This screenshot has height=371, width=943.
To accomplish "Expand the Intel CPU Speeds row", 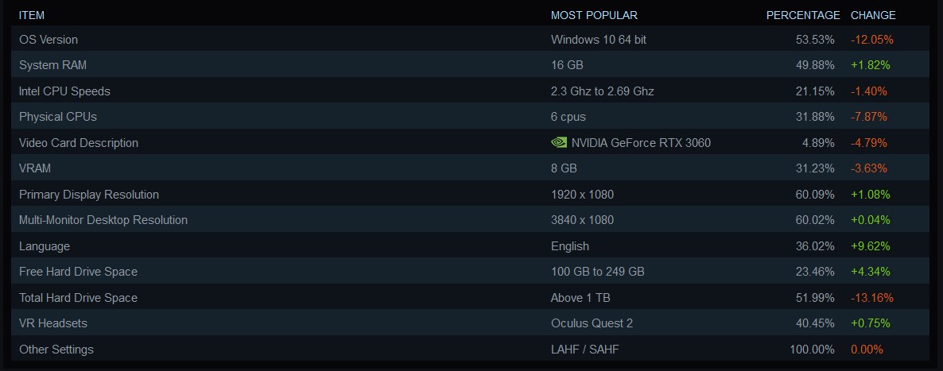I will coord(470,91).
